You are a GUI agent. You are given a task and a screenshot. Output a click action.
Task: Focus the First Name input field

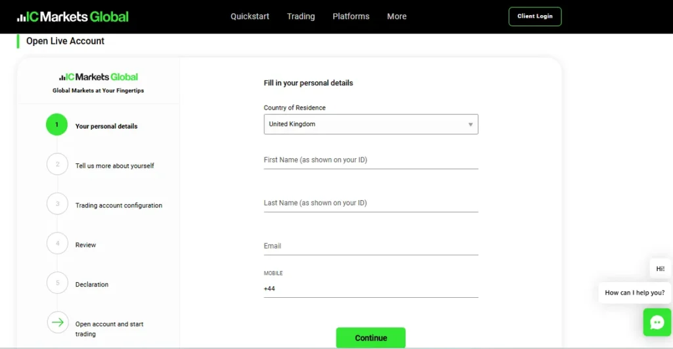[371, 160]
